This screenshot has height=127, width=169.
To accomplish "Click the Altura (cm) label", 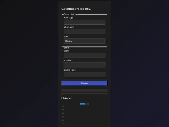I will coord(69,27).
